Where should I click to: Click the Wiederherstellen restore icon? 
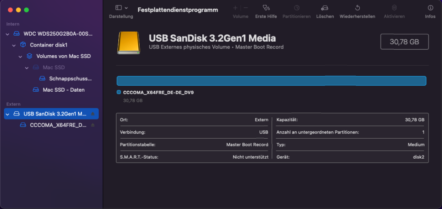357,8
